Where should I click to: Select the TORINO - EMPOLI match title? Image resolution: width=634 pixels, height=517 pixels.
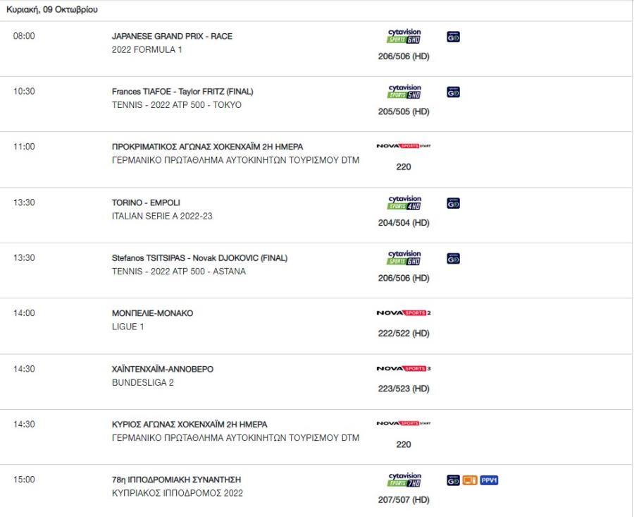[x=146, y=202]
